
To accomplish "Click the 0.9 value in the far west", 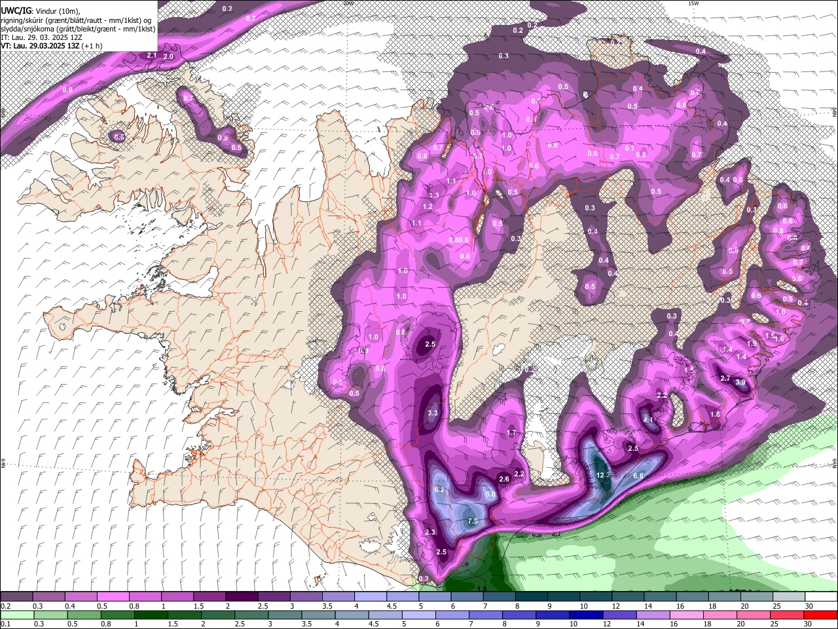I will pyautogui.click(x=67, y=90).
